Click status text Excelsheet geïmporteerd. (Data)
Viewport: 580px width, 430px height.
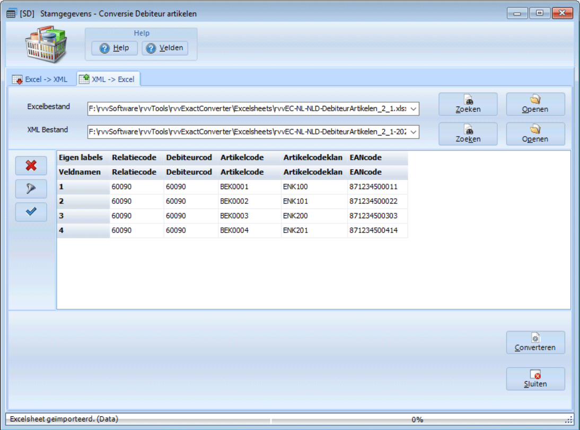pyautogui.click(x=64, y=419)
